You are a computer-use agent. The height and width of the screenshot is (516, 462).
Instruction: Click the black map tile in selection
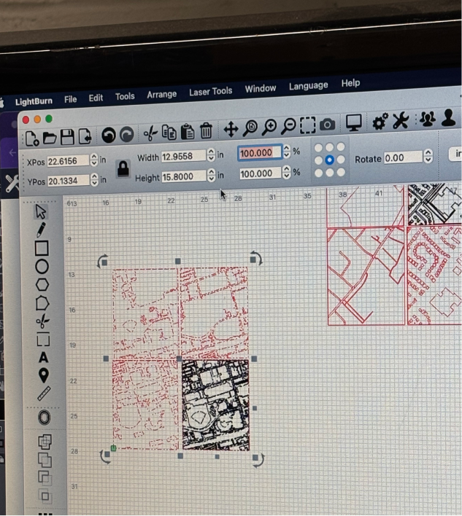[216, 404]
